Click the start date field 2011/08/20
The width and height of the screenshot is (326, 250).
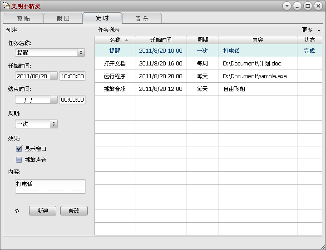point(33,76)
